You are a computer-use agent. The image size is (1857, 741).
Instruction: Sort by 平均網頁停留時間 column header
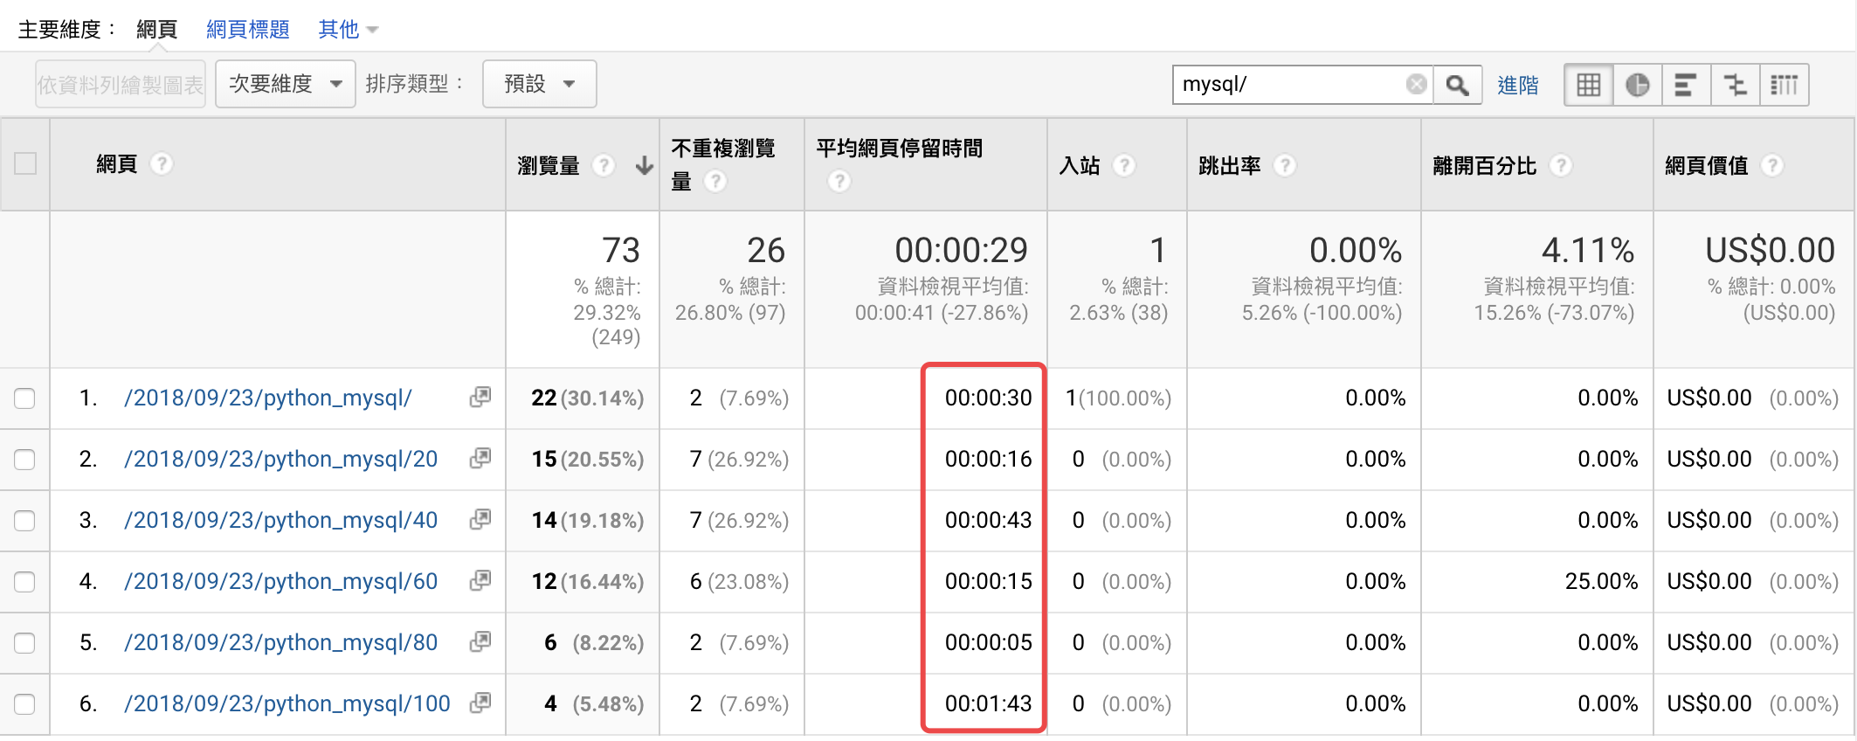(900, 149)
